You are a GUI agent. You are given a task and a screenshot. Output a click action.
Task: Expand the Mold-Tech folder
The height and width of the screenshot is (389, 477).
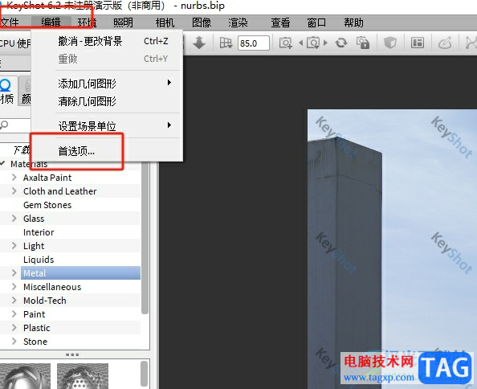tap(14, 301)
